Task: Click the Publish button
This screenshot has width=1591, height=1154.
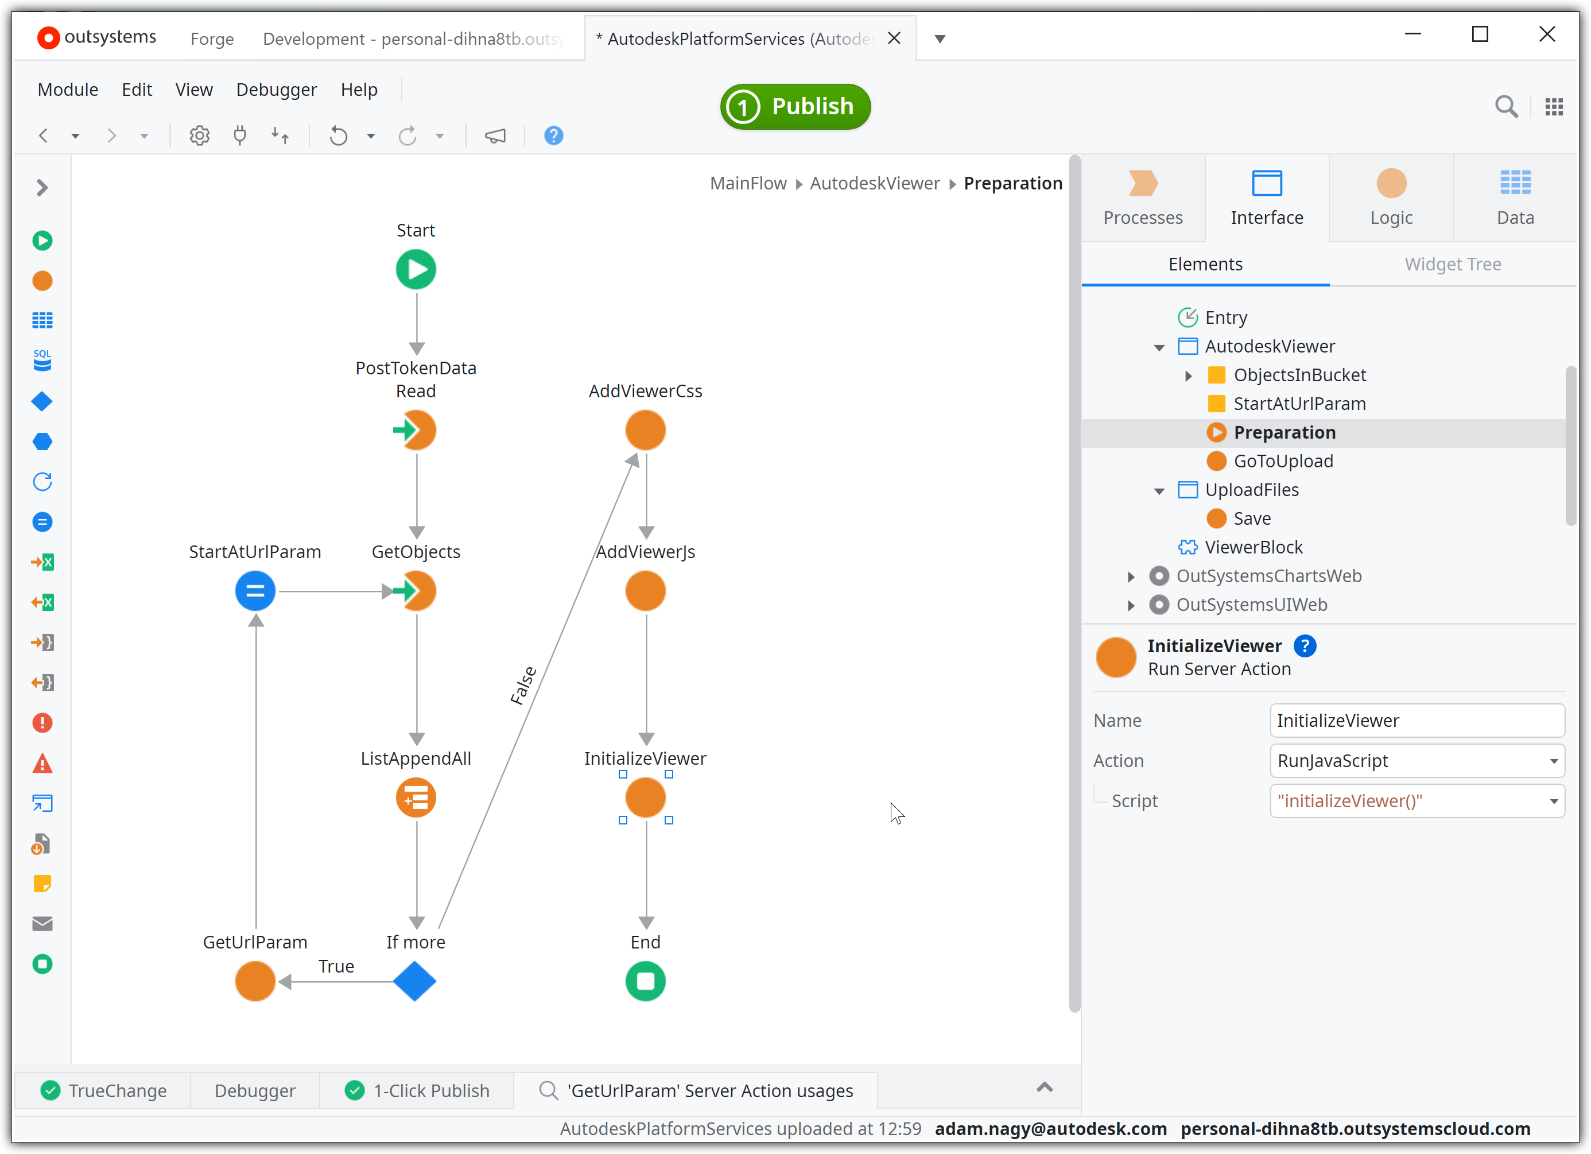Action: tap(794, 105)
